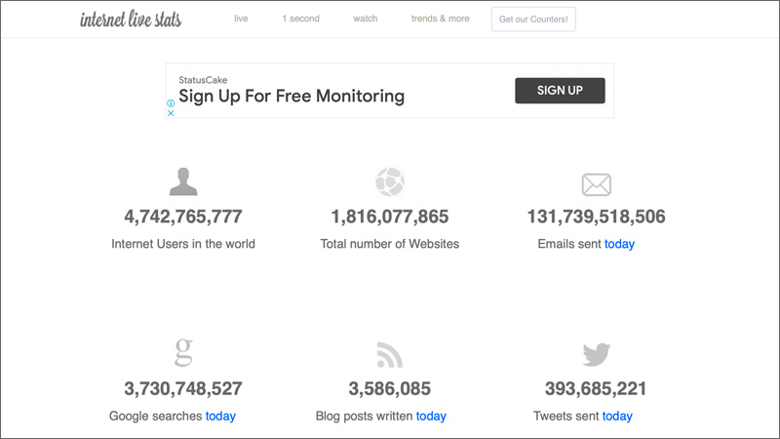Click the internet live stats logo
Viewport: 780px width, 439px height.
pos(131,19)
